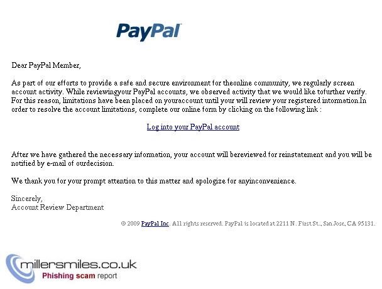Click the 'As part of our efforts' sentence

[183, 83]
